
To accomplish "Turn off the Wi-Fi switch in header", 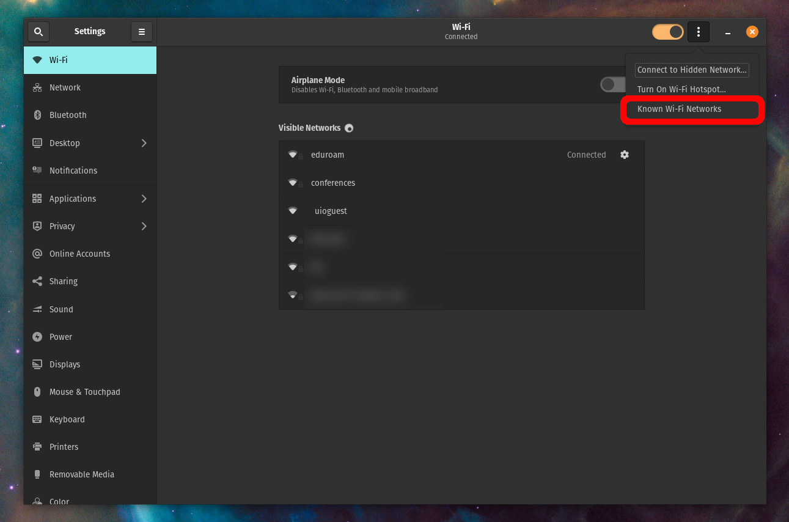I will [668, 32].
